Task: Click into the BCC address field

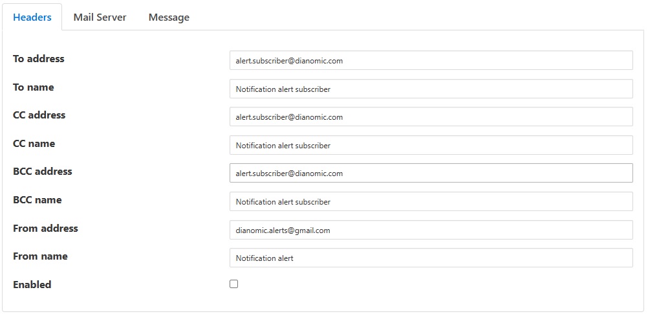Action: click(431, 173)
